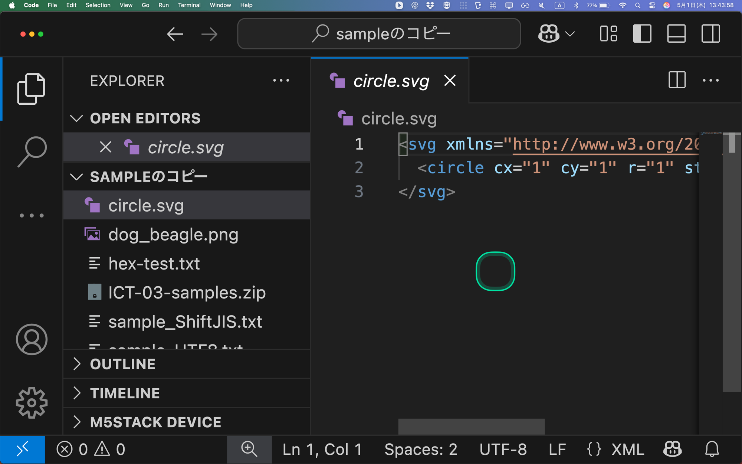The image size is (742, 464).
Task: Click line number 2 in the gutter
Action: pyautogui.click(x=359, y=168)
